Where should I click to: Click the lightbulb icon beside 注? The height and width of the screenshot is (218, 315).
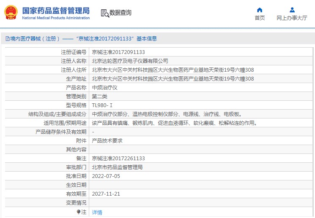[x=79, y=212]
